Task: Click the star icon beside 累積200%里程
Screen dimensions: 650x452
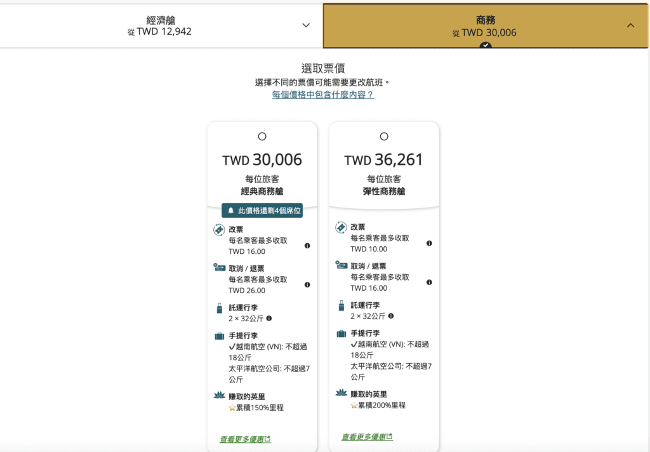Action: (354, 405)
